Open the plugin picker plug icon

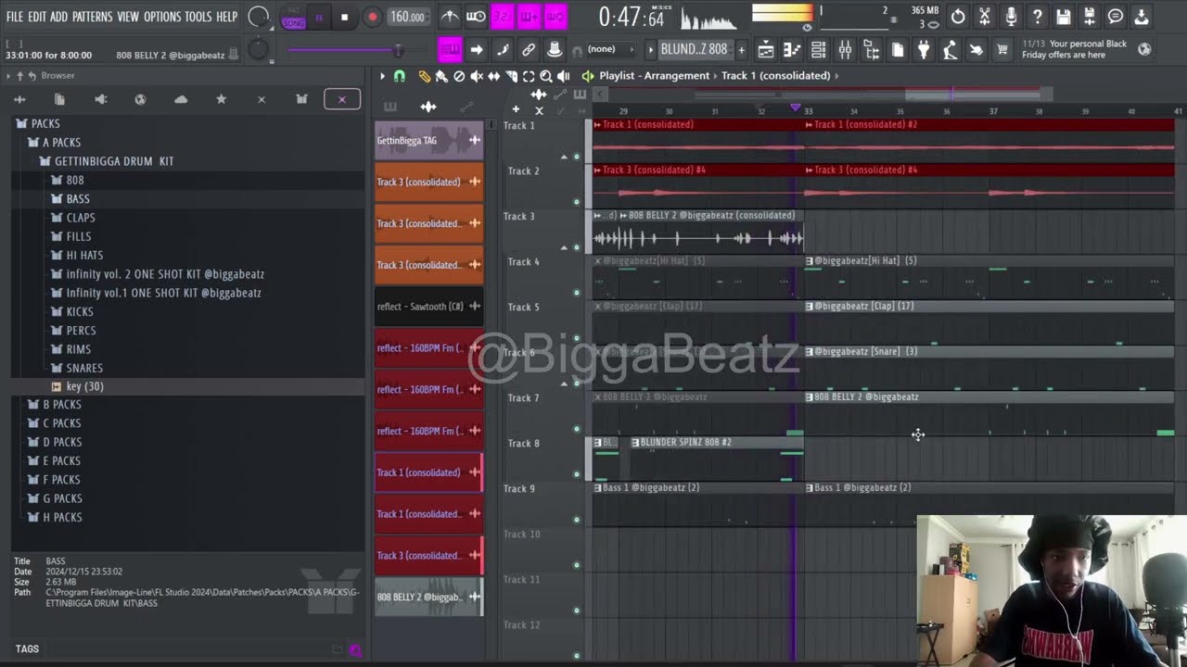coord(924,50)
